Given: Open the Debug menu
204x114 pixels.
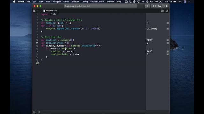Looking at the screenshot, I should click(84, 2).
